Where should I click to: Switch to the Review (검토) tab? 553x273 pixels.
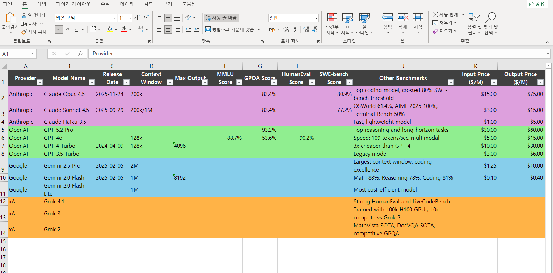pos(148,4)
